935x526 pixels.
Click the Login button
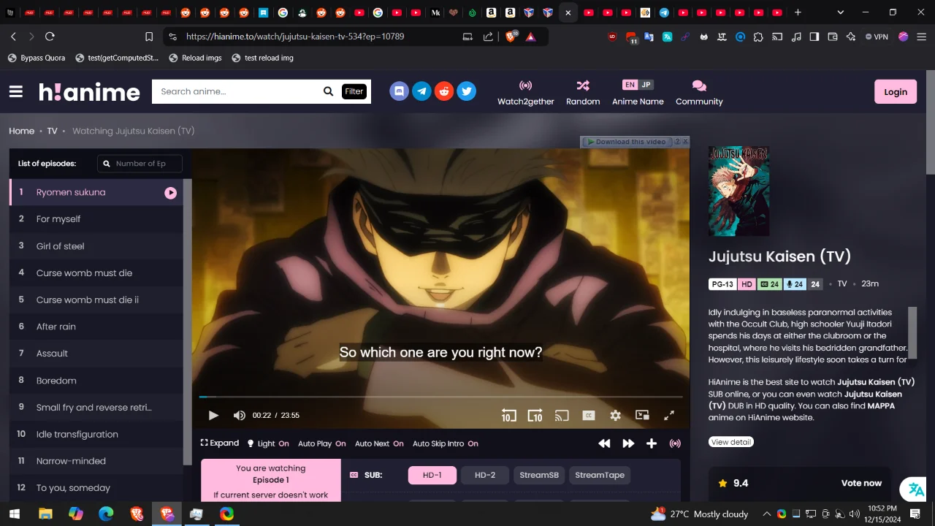(896, 91)
